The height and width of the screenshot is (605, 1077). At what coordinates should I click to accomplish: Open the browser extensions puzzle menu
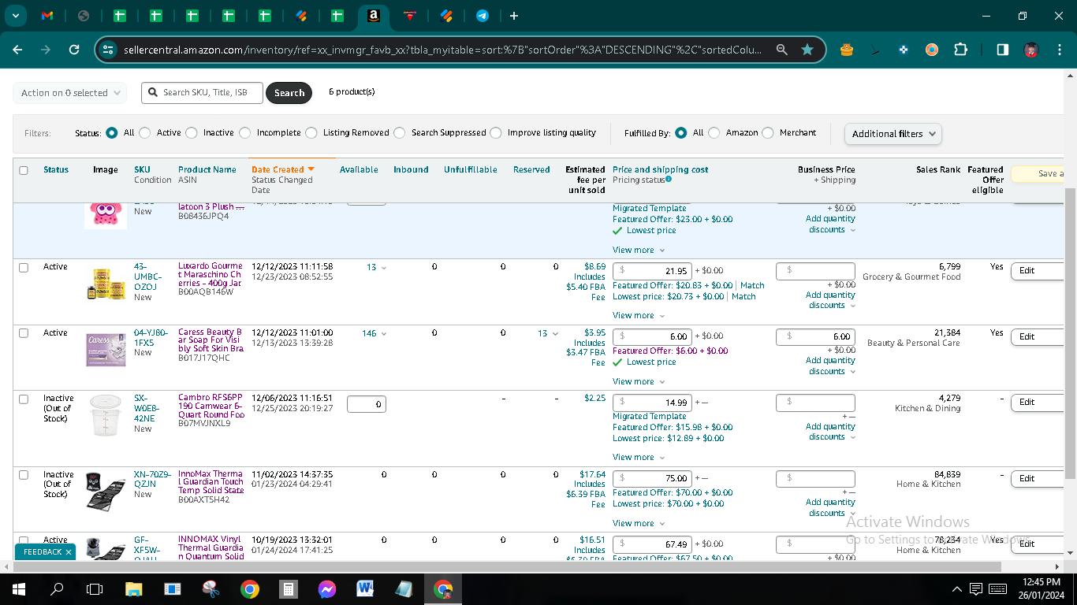pos(960,50)
